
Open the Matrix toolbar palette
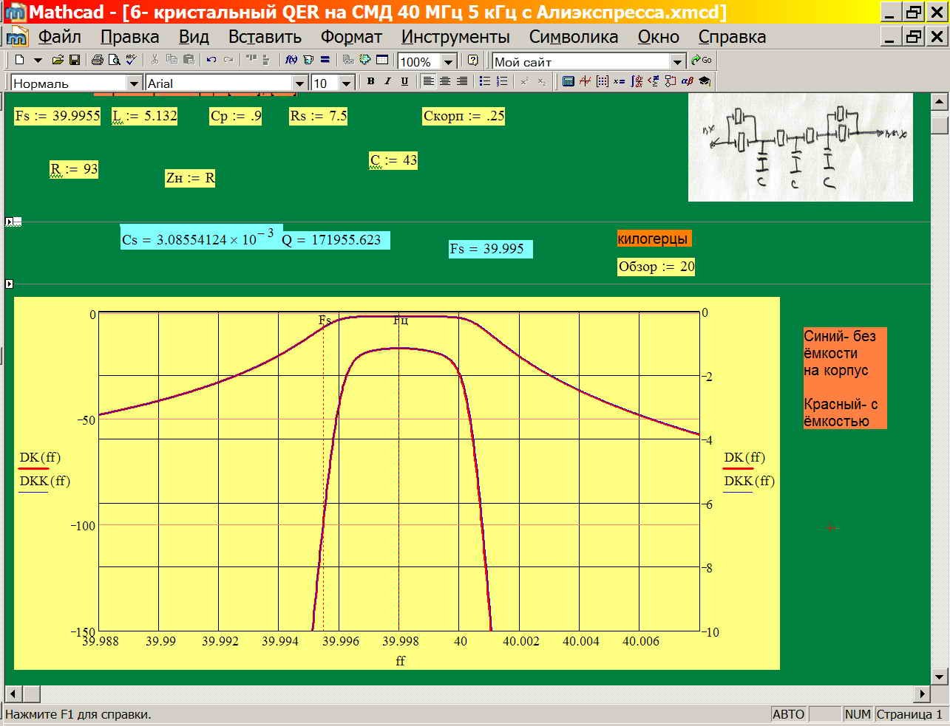[x=602, y=82]
